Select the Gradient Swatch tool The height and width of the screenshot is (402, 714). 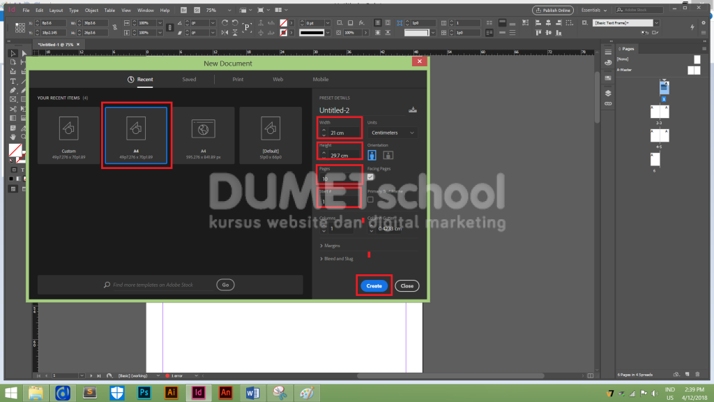click(x=13, y=118)
